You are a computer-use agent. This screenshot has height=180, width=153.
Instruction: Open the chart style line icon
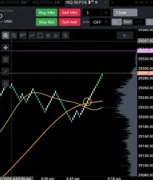coord(32,35)
